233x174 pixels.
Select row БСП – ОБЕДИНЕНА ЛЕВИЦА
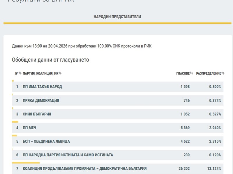(x=118, y=141)
